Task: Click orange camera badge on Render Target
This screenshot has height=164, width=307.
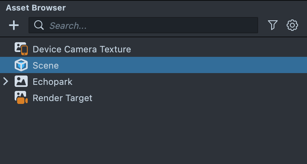Action: 23,100
